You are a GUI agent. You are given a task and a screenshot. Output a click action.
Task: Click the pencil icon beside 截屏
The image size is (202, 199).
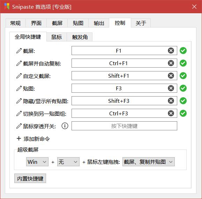19,51
